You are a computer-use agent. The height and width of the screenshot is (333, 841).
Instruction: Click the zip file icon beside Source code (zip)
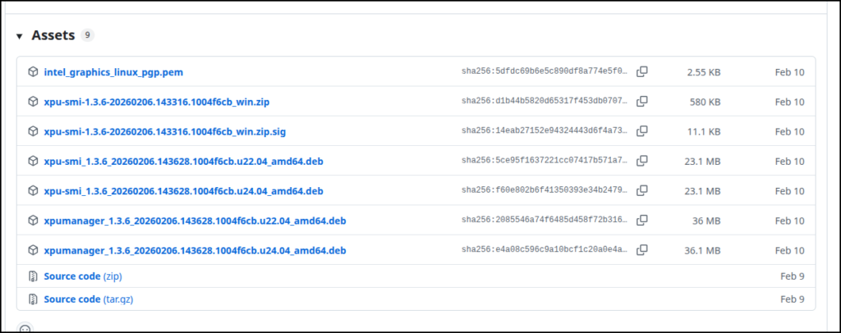33,276
